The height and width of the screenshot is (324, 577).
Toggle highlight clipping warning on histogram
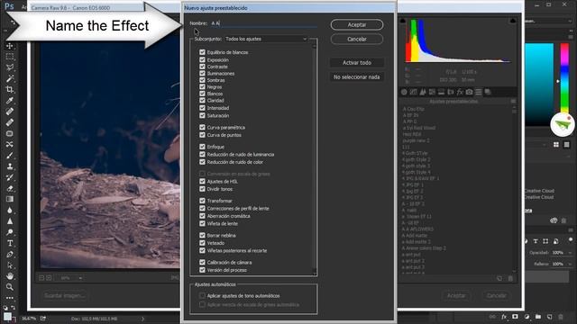(513, 21)
